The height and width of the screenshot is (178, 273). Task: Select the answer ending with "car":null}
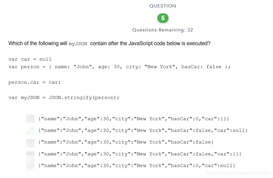click(x=142, y=130)
